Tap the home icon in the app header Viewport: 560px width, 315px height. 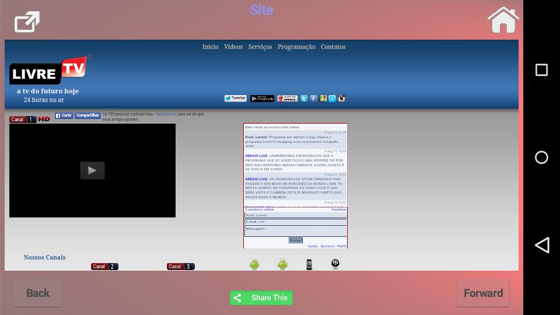pyautogui.click(x=503, y=21)
